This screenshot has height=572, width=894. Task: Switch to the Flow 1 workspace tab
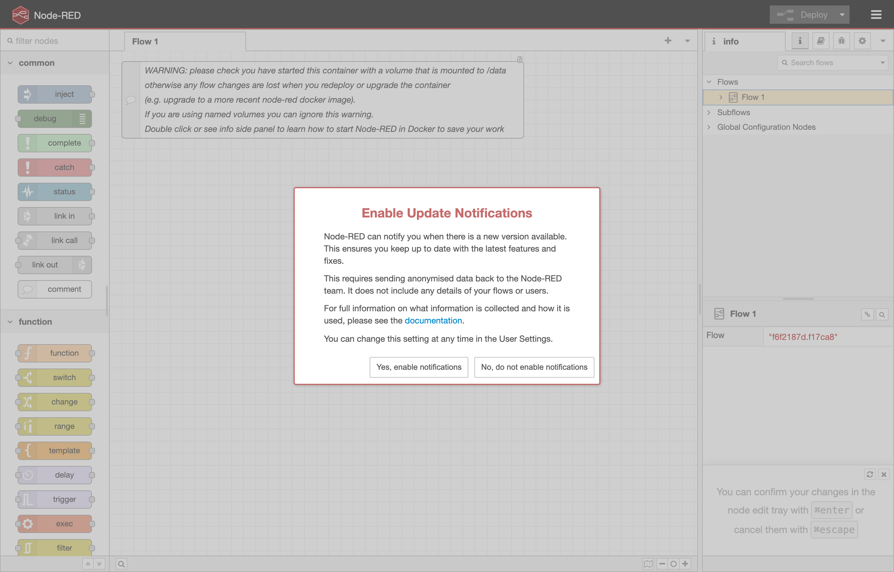point(185,42)
